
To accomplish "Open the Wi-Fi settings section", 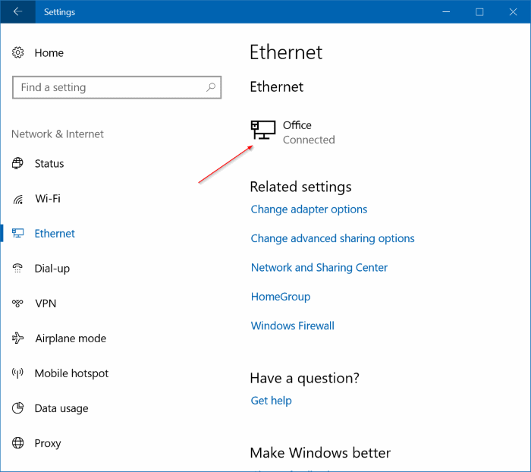I will pos(48,199).
